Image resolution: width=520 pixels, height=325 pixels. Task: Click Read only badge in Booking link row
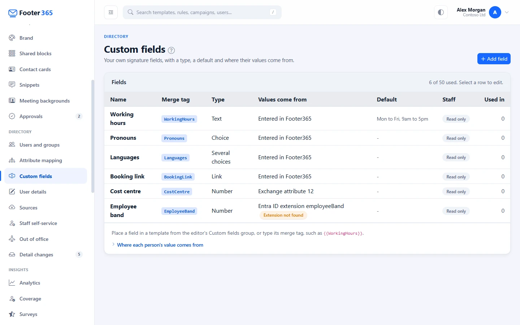(x=456, y=177)
